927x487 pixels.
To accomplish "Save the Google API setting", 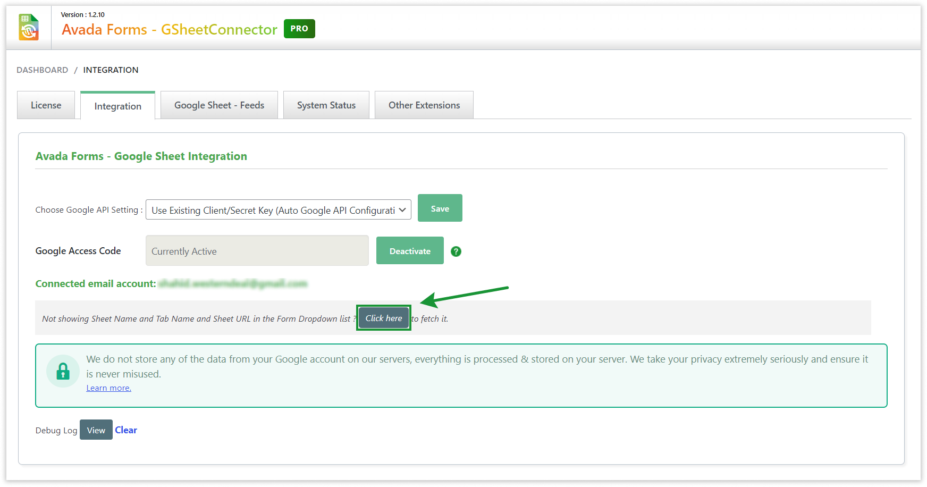I will point(440,208).
